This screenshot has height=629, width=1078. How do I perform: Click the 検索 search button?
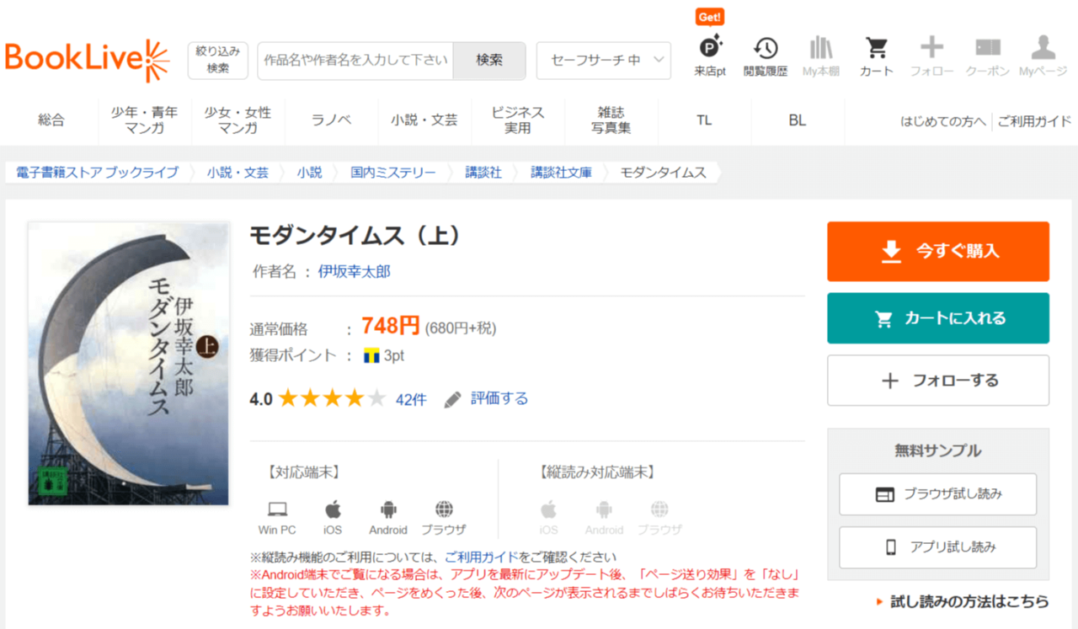tap(489, 61)
